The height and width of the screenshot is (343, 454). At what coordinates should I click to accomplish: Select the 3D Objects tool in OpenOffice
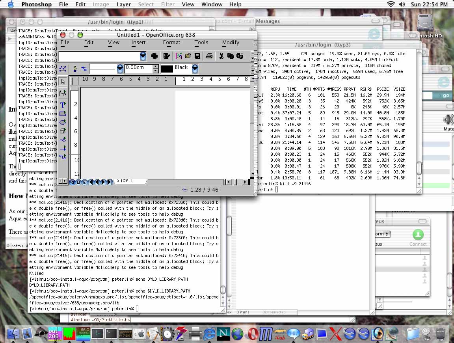pos(63,131)
